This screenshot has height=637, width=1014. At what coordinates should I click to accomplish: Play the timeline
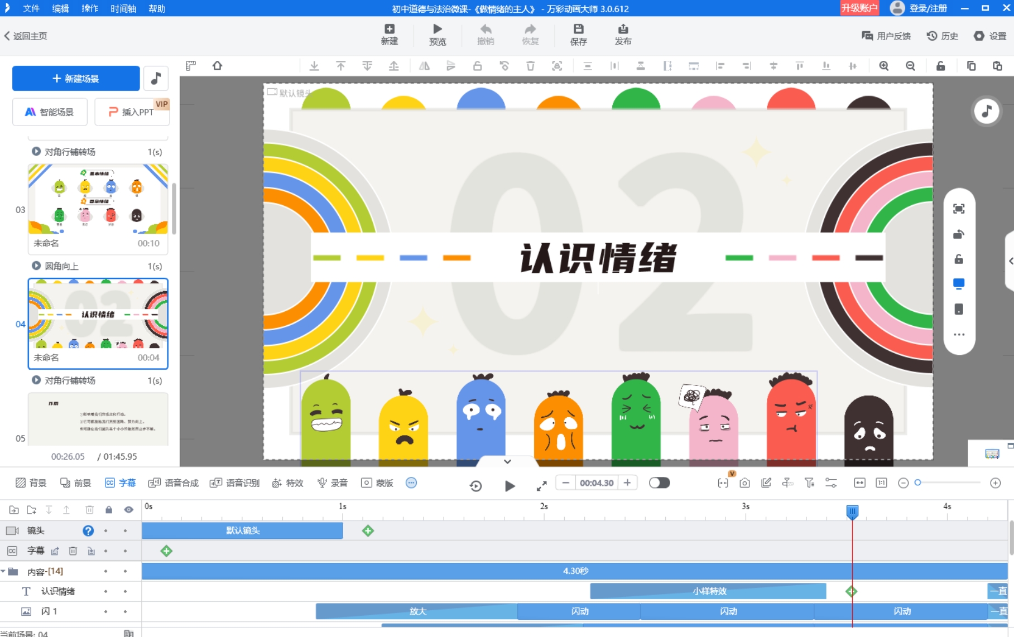(510, 486)
